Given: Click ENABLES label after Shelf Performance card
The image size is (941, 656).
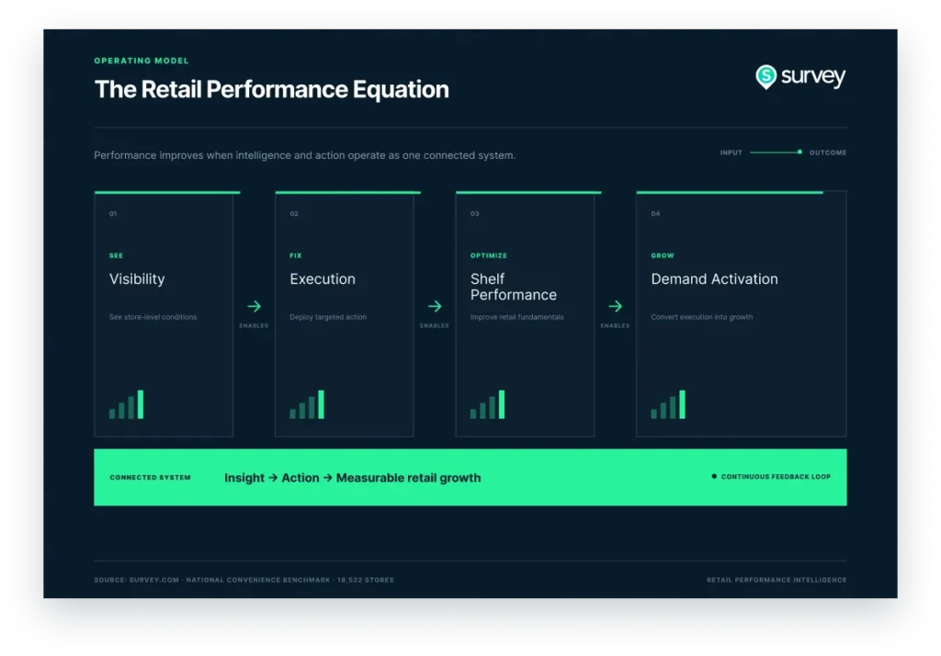Looking at the screenshot, I should click(615, 326).
